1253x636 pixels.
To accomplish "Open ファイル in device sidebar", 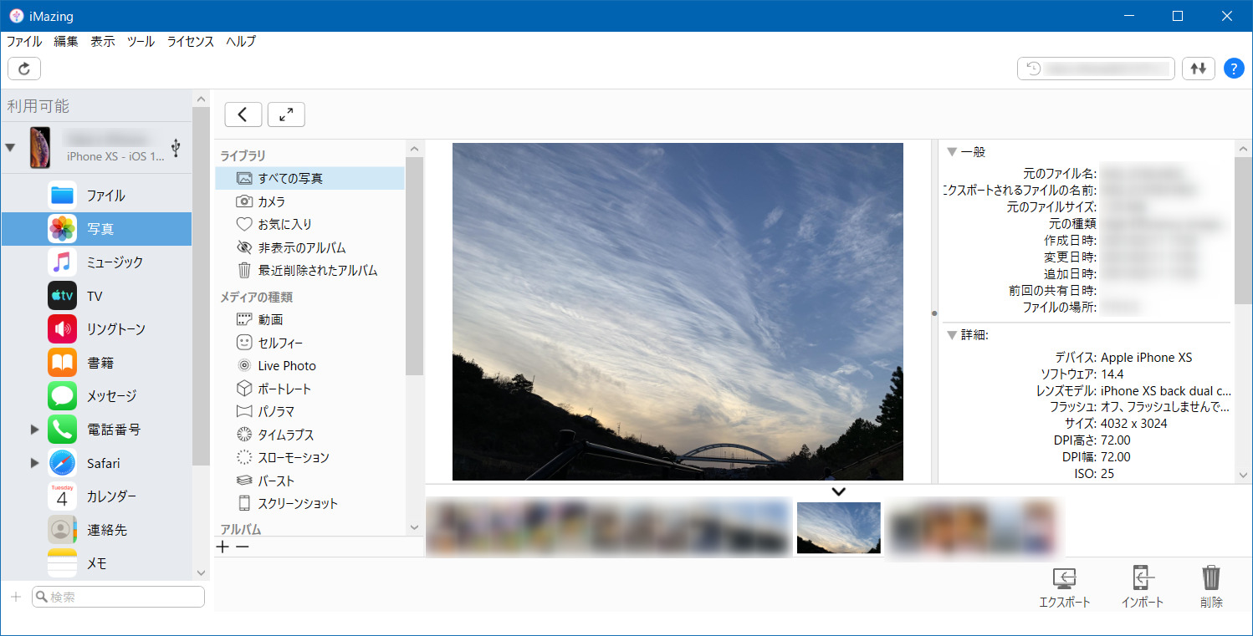I will click(96, 196).
